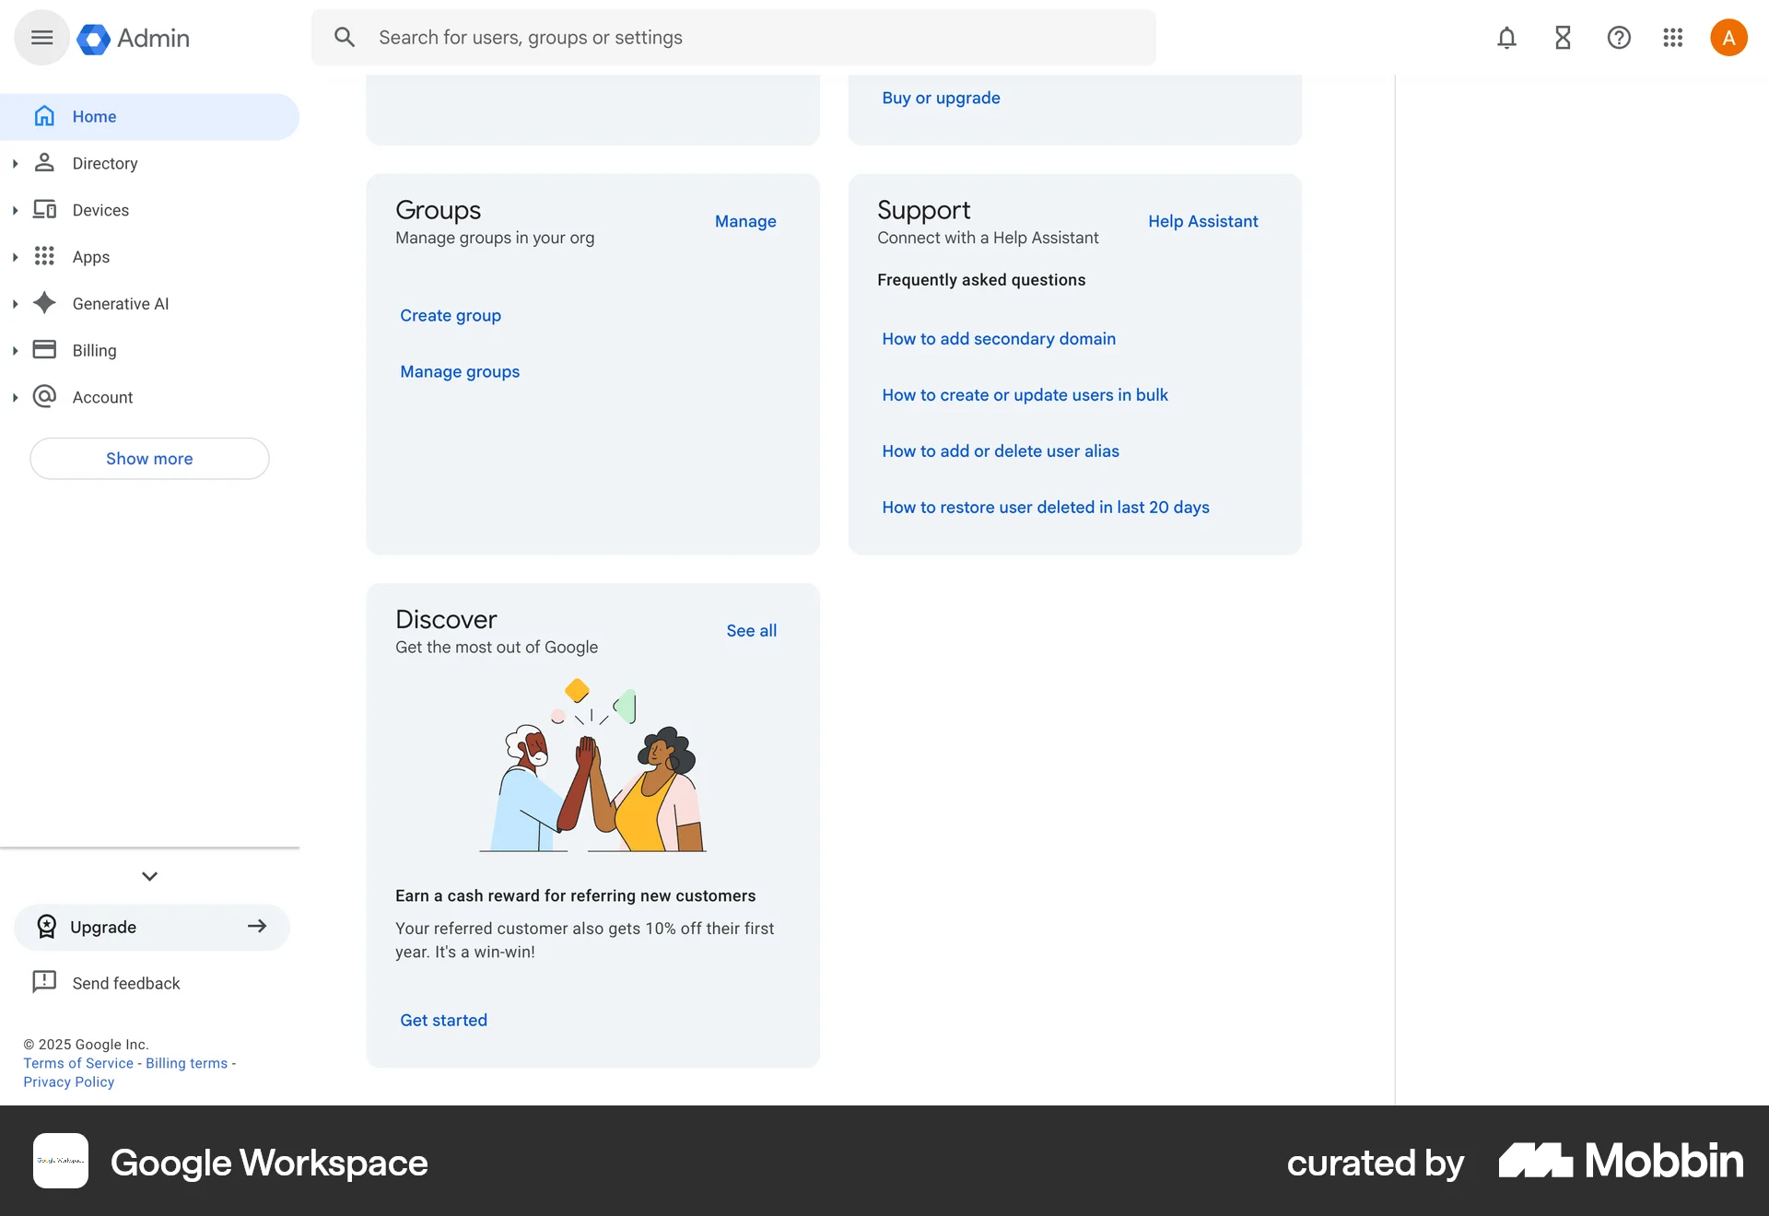
Task: Open pending tasks via hourglass icon
Action: (x=1562, y=38)
